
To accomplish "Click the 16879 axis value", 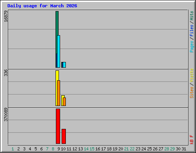I will 6,16.
